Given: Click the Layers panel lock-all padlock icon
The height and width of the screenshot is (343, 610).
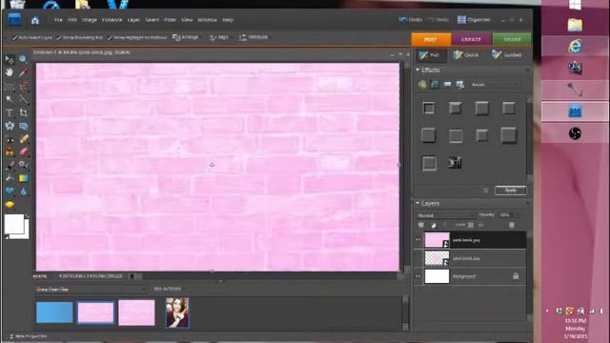Looking at the screenshot, I should 480,225.
